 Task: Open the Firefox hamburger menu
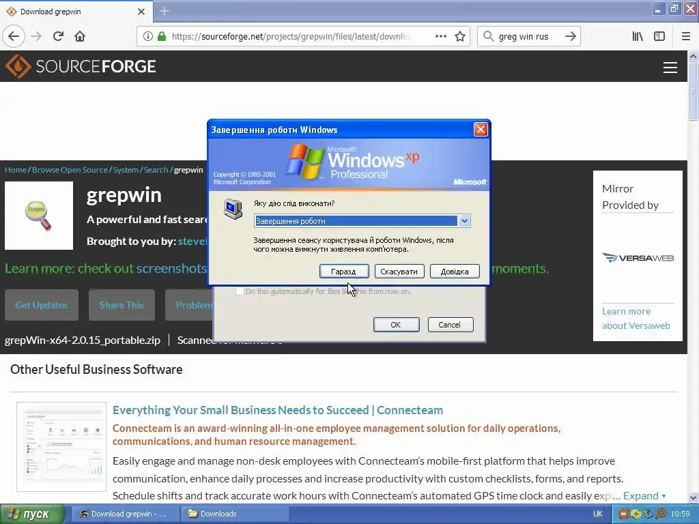(686, 37)
